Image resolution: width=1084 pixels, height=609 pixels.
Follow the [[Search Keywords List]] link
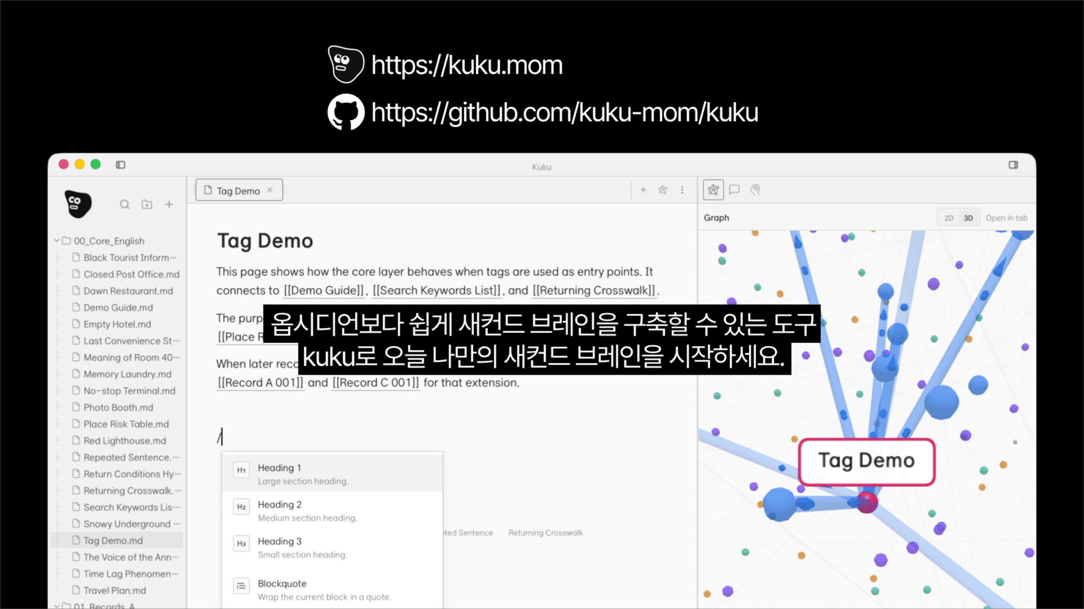tap(437, 290)
